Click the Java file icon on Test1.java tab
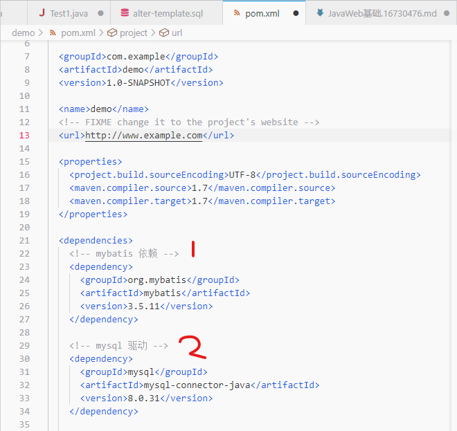The width and height of the screenshot is (457, 431). coord(42,13)
